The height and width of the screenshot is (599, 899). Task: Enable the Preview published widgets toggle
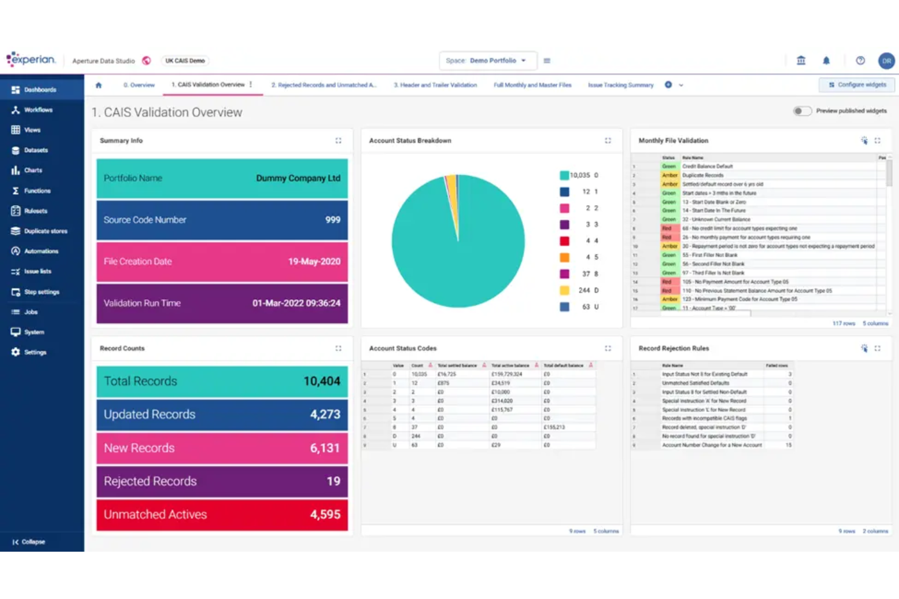tap(802, 111)
